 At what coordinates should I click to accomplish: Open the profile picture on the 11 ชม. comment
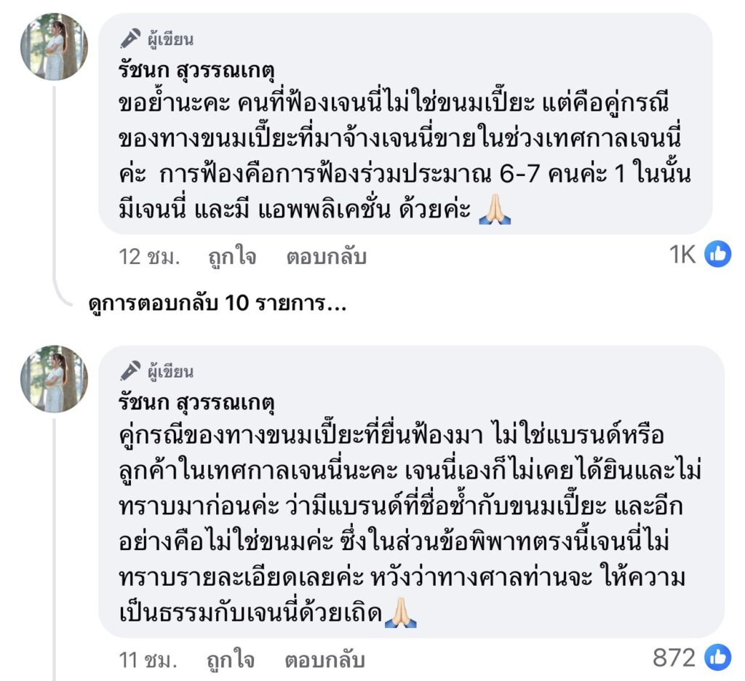click(54, 379)
